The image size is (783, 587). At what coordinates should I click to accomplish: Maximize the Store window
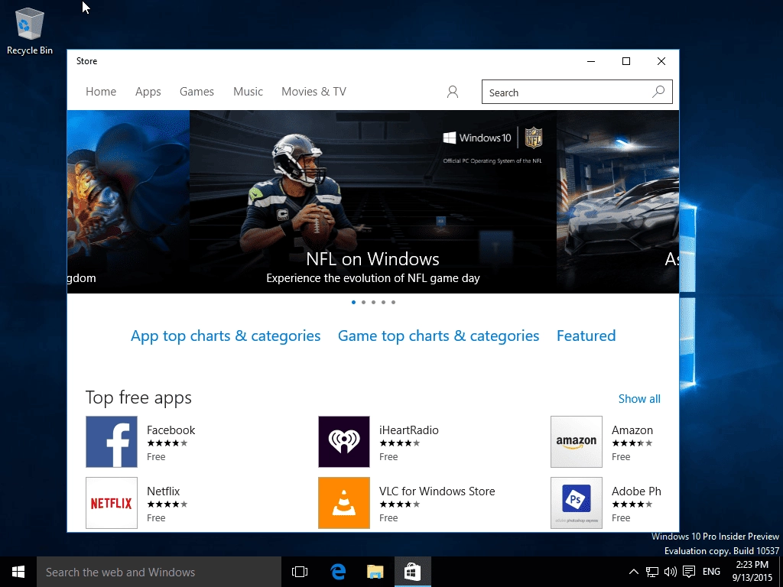[x=626, y=61]
